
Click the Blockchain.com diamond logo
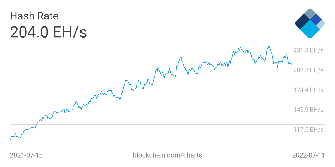[x=310, y=23]
